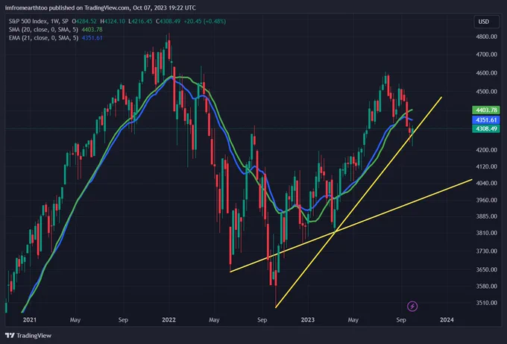The width and height of the screenshot is (507, 344).
Task: Click the 3580.00 price axis label
Action: click(486, 287)
